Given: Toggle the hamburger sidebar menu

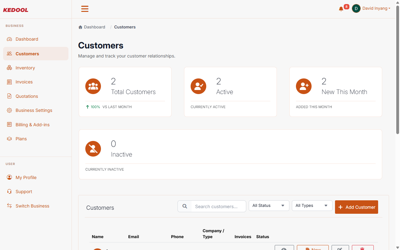Looking at the screenshot, I should tap(85, 9).
